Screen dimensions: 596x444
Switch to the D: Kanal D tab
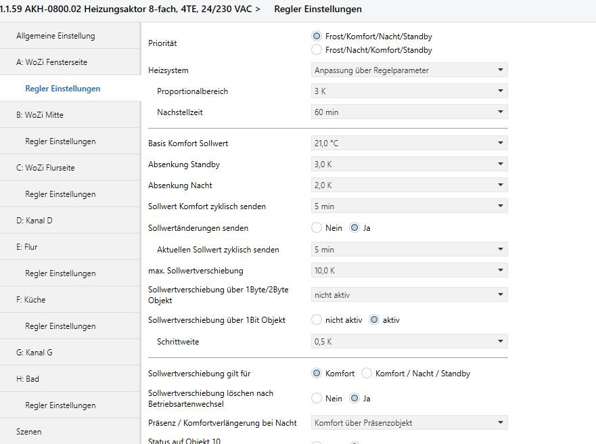pos(34,221)
